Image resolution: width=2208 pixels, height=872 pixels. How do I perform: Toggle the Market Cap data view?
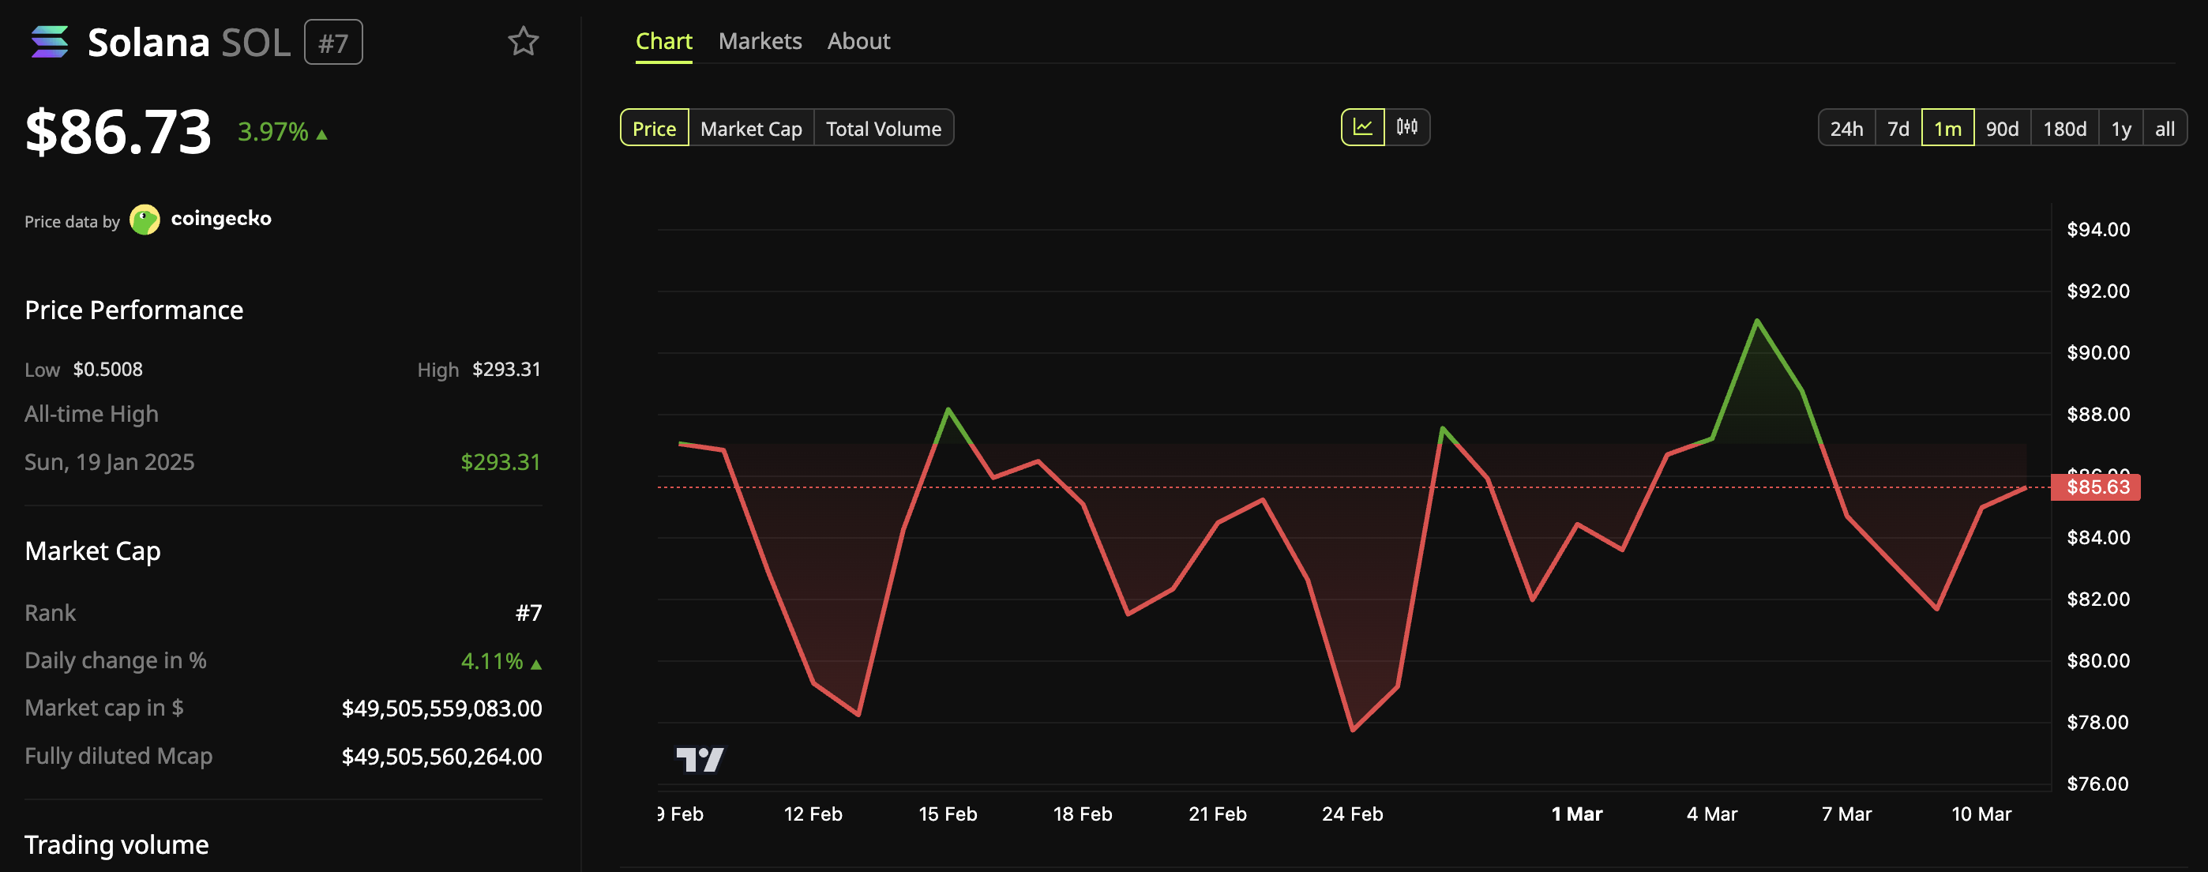pos(751,128)
